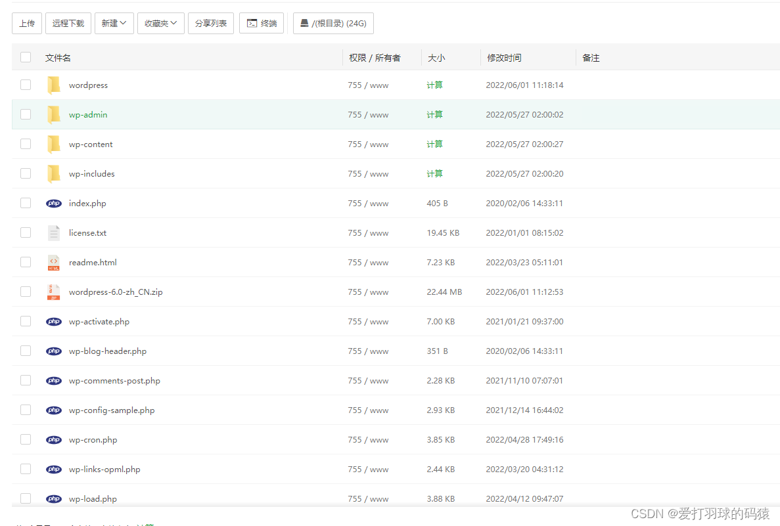Click the license.txt document icon

[54, 232]
